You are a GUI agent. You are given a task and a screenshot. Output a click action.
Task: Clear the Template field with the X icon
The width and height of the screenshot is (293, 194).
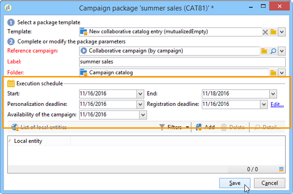pyautogui.click(x=265, y=32)
